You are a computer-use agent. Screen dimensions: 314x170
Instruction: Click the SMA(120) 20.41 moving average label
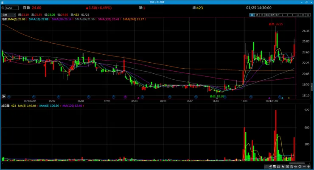109,19
